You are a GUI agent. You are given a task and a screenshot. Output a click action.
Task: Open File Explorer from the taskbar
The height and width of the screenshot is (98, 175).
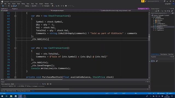[x=11, y=96]
